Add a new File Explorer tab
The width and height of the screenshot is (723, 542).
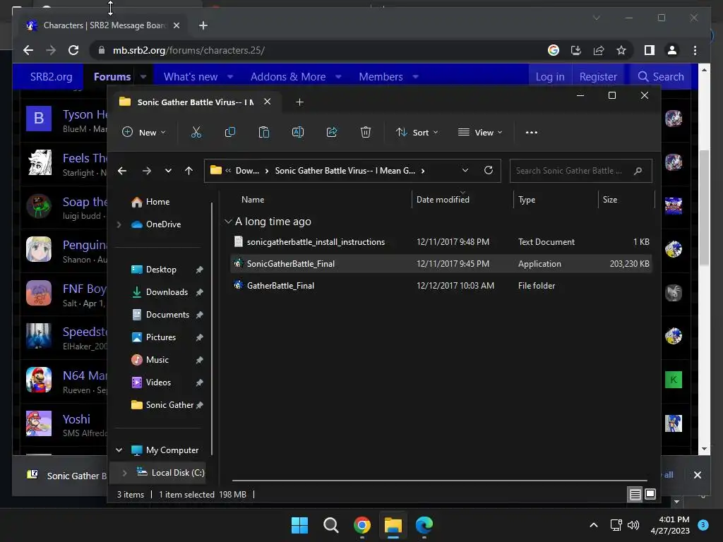(299, 102)
